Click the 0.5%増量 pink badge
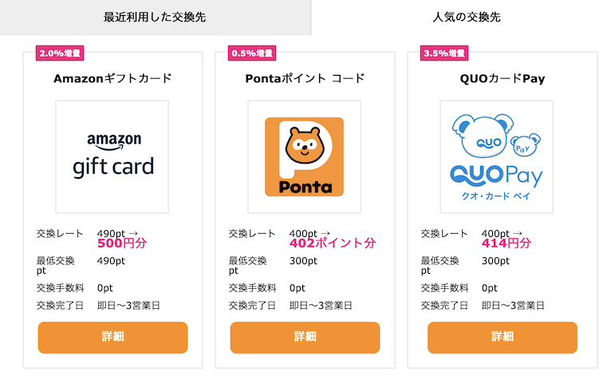615x384 pixels. [252, 53]
